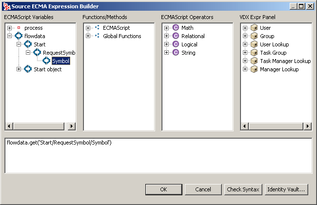Click the ECMAScript functions icon
Image resolution: width=317 pixels, height=205 pixels.
(x=97, y=27)
